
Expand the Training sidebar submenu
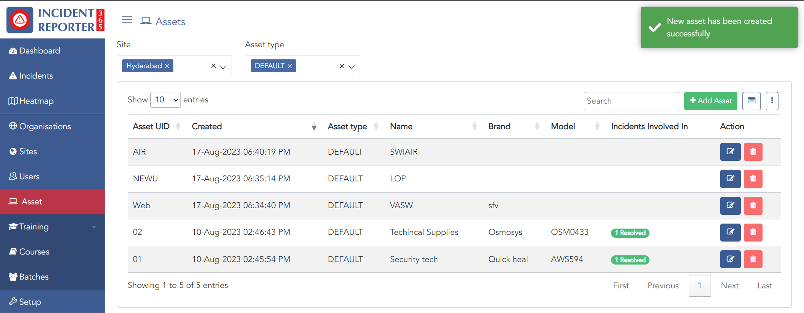click(x=94, y=226)
